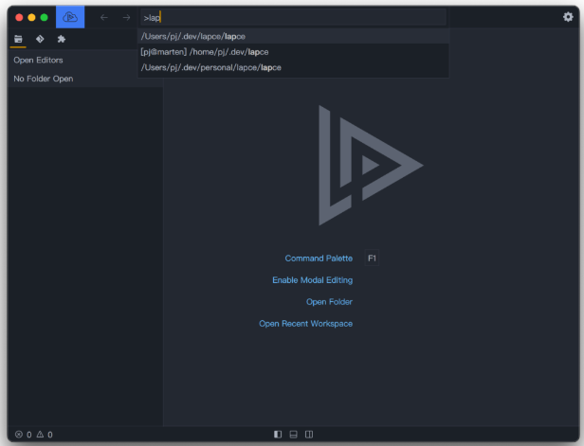
Task: Open the Command Palette link
Action: tap(319, 259)
